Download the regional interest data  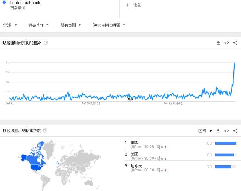click(x=218, y=131)
